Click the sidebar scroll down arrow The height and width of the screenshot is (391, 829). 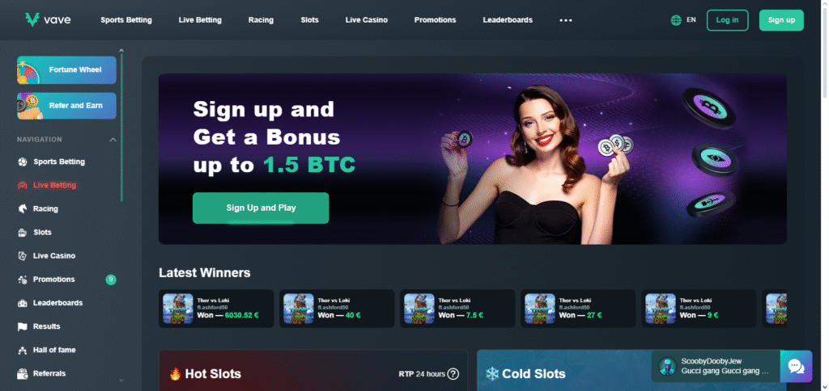121,380
